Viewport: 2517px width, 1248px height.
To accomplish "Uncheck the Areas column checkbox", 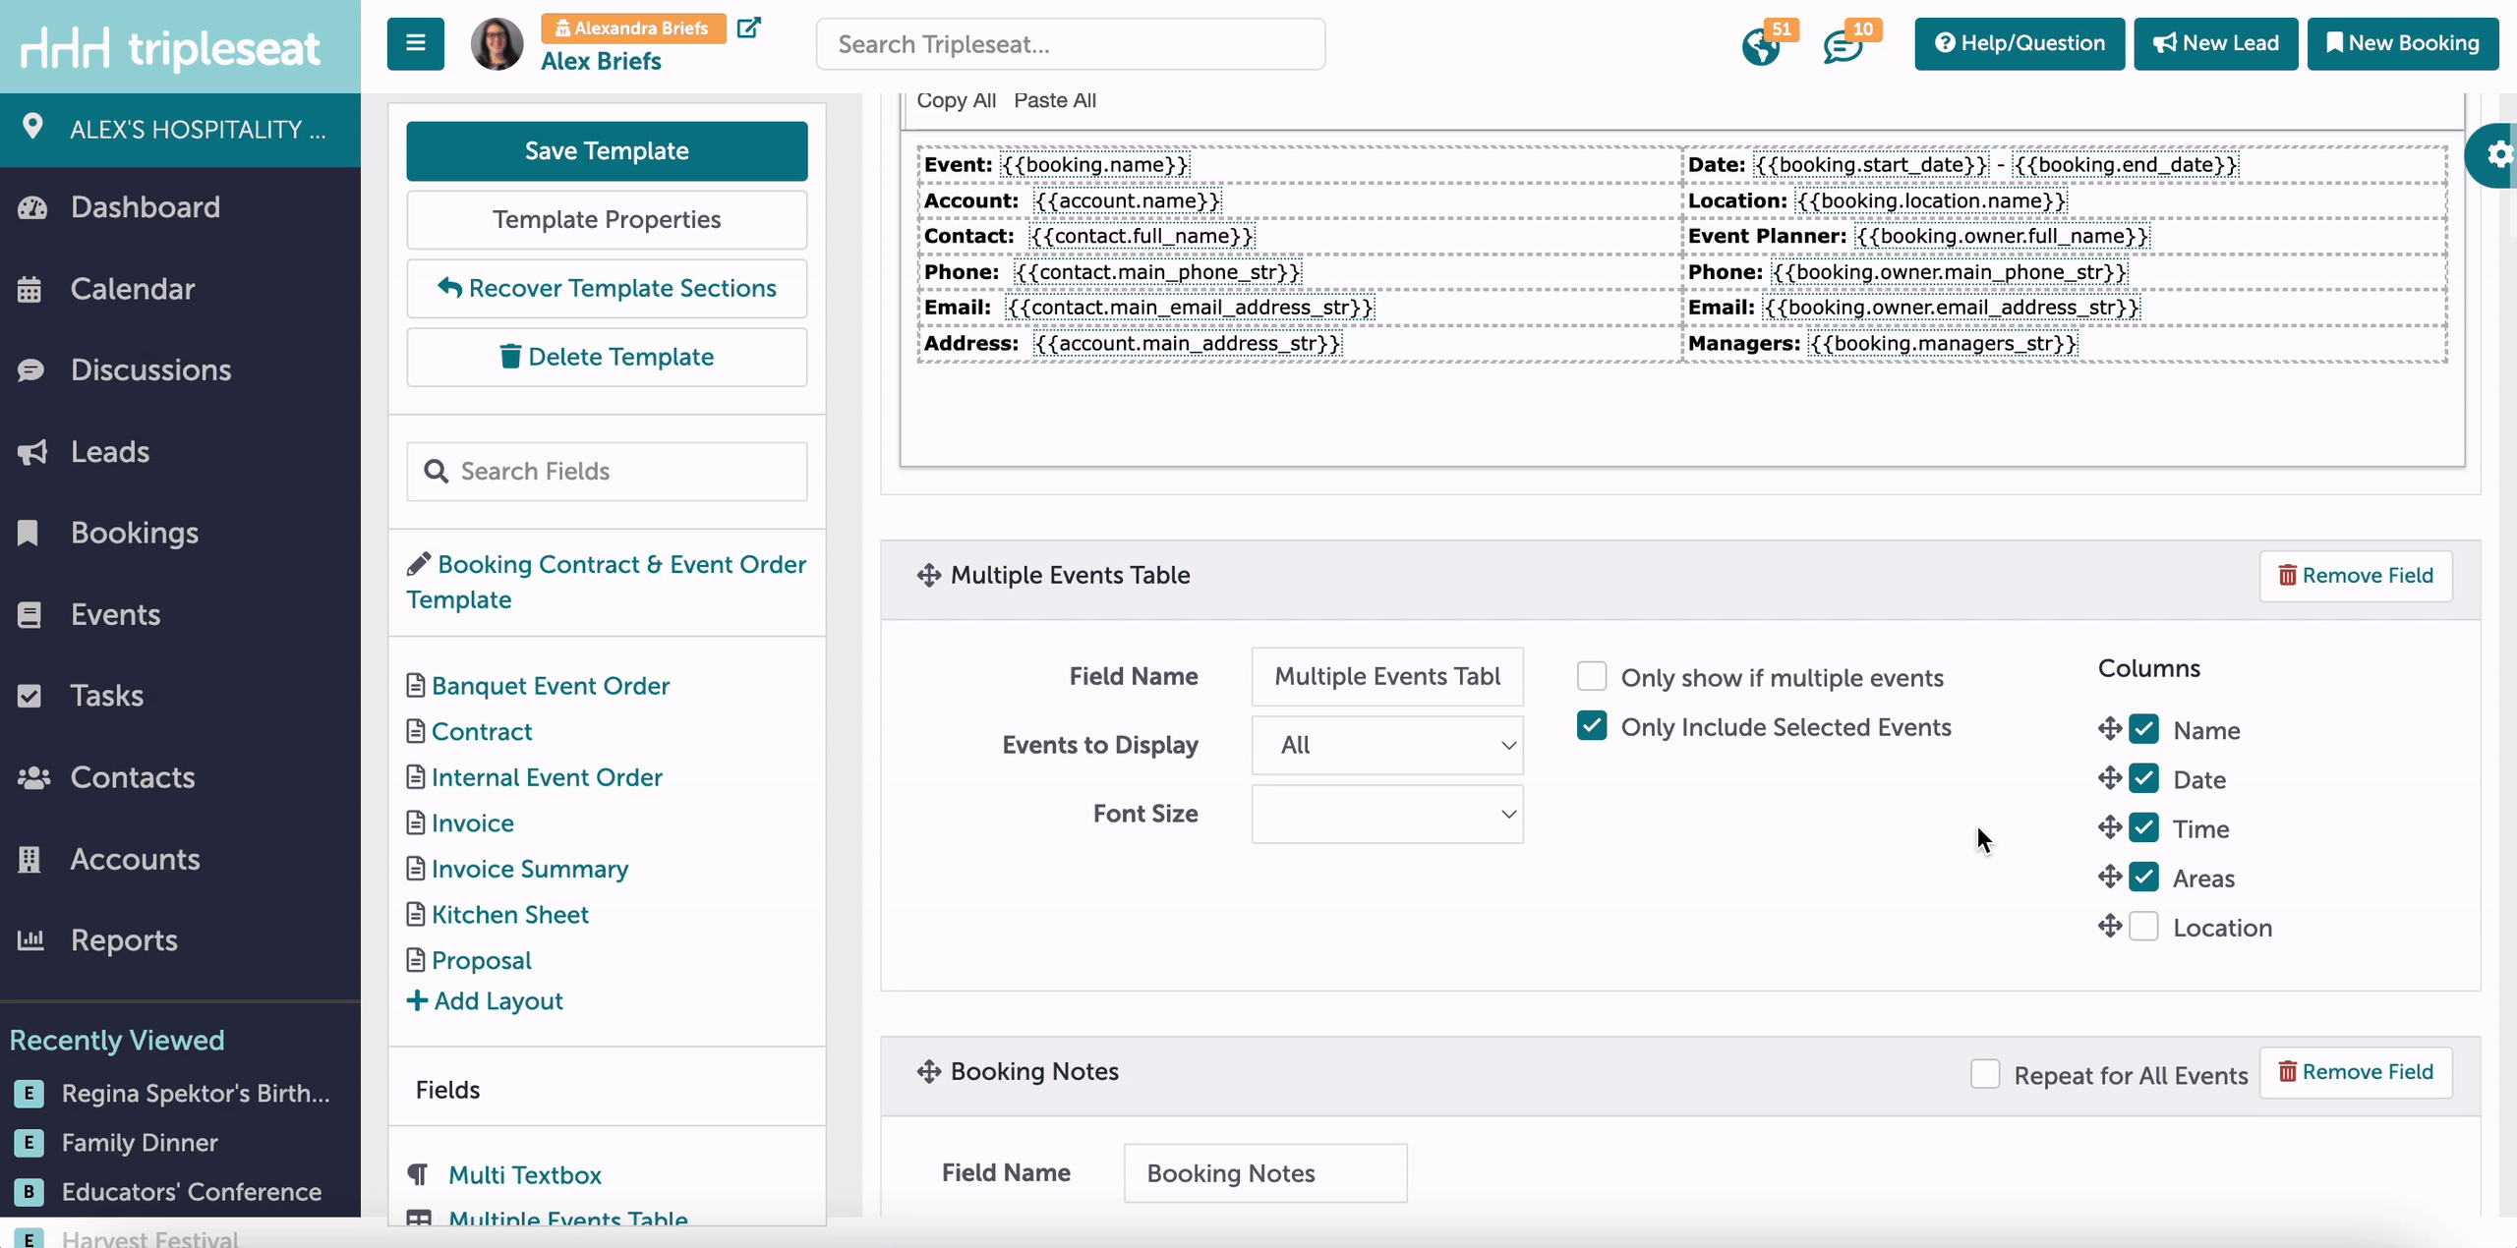I will (x=2144, y=877).
